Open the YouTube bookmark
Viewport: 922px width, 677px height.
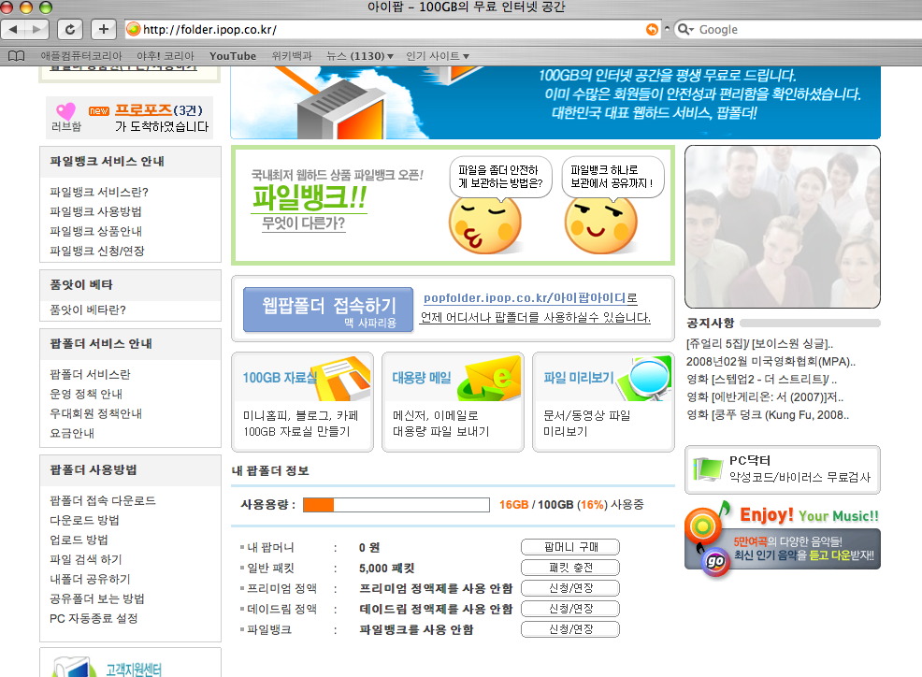tap(233, 56)
